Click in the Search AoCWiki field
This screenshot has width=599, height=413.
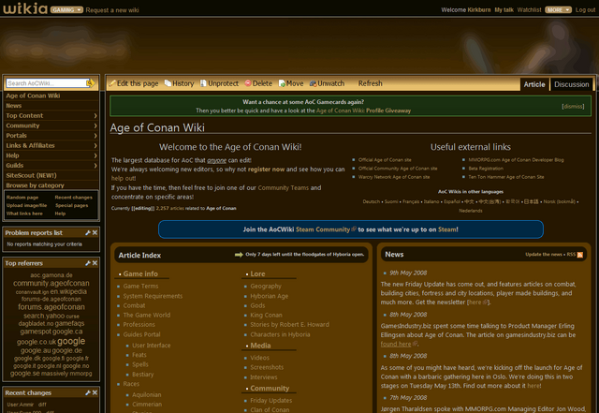point(46,83)
